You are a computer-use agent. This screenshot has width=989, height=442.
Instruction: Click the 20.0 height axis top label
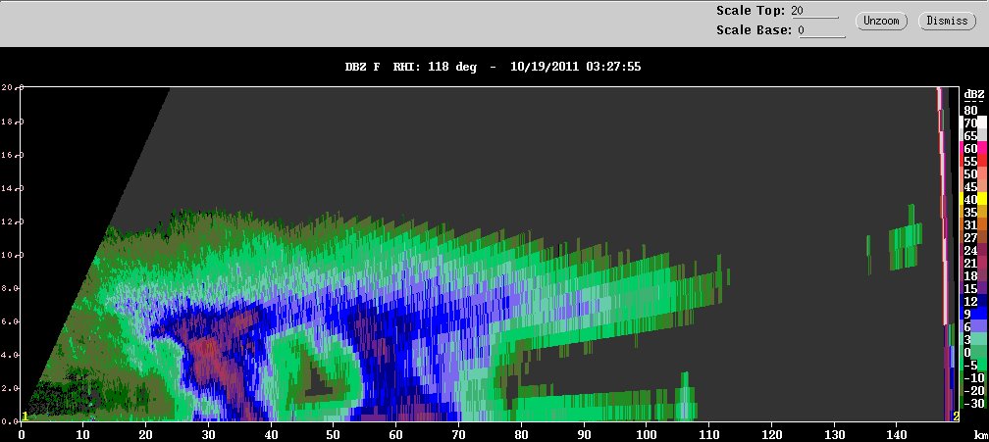[x=12, y=87]
